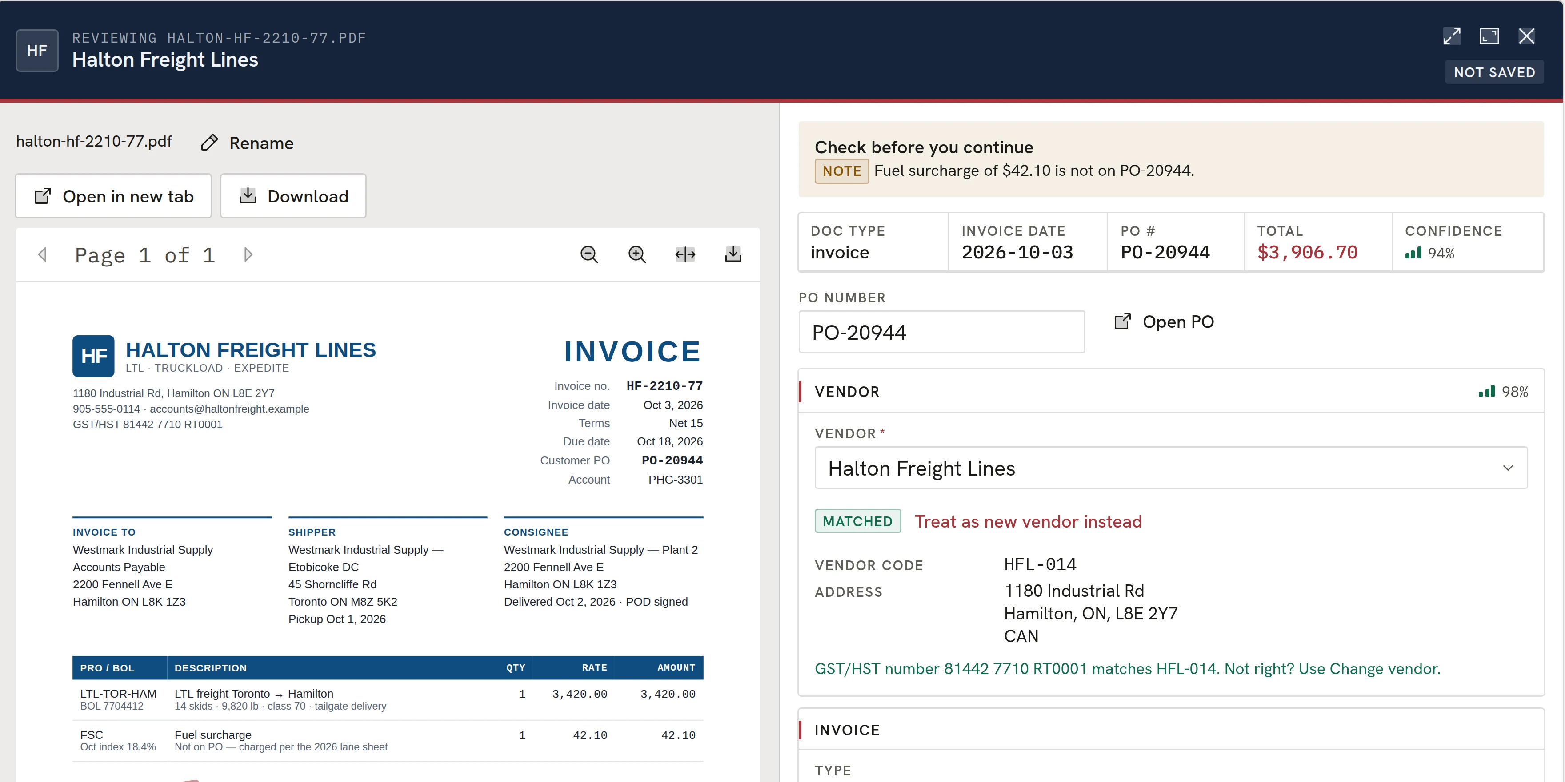The image size is (1565, 782).
Task: Click Customer PO PO-20944 in PDF
Action: (x=672, y=461)
